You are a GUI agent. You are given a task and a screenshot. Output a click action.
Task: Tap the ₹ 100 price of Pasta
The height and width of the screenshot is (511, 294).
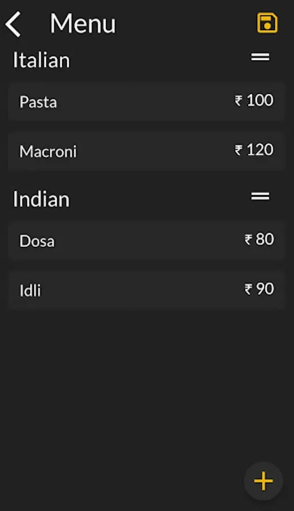254,100
